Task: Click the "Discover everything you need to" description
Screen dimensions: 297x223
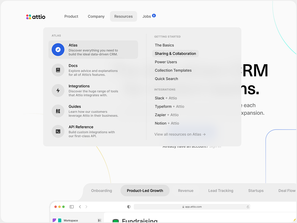Action: click(x=93, y=50)
